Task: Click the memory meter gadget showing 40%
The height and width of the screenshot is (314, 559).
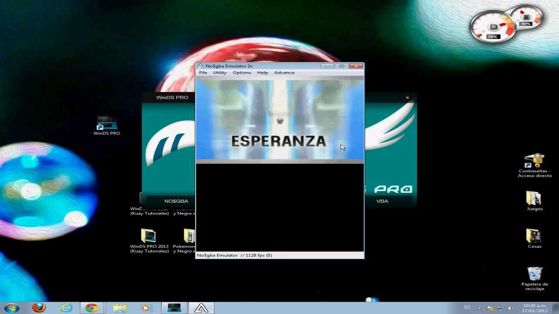Action: point(527,18)
